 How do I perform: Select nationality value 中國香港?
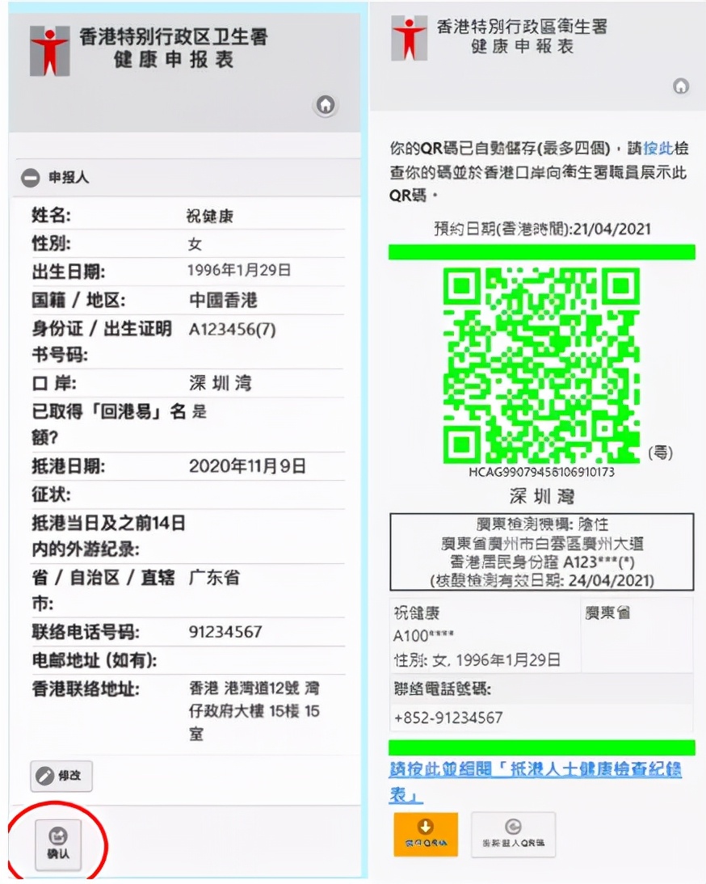point(223,300)
